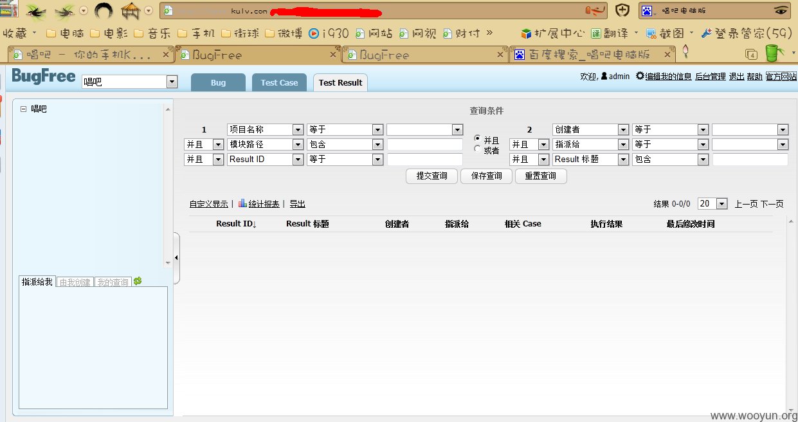Open the i930 bookmark
Screen dimensions: 798x422
click(329, 33)
